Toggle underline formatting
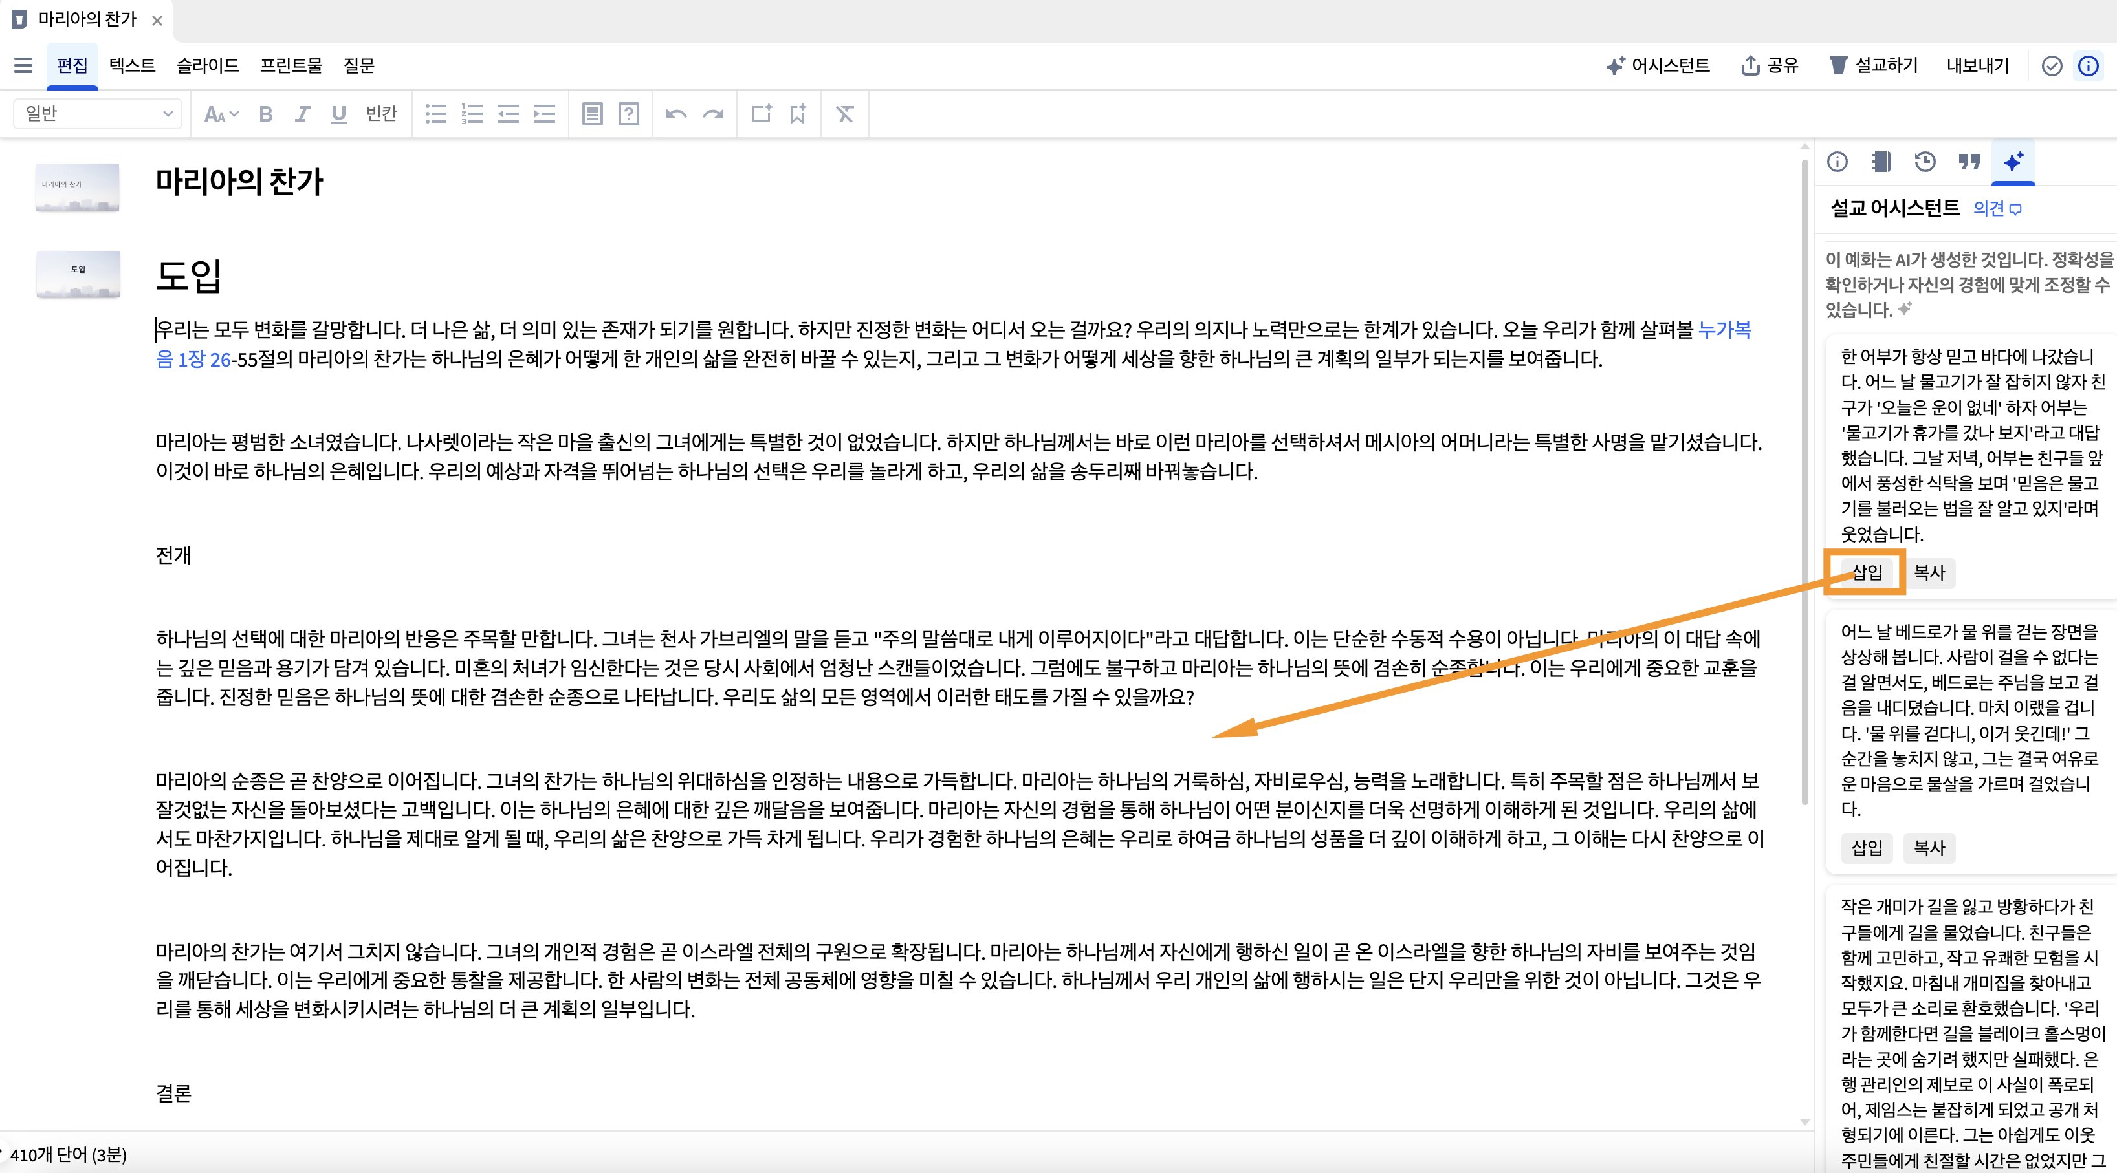Image resolution: width=2117 pixels, height=1173 pixels. (338, 113)
